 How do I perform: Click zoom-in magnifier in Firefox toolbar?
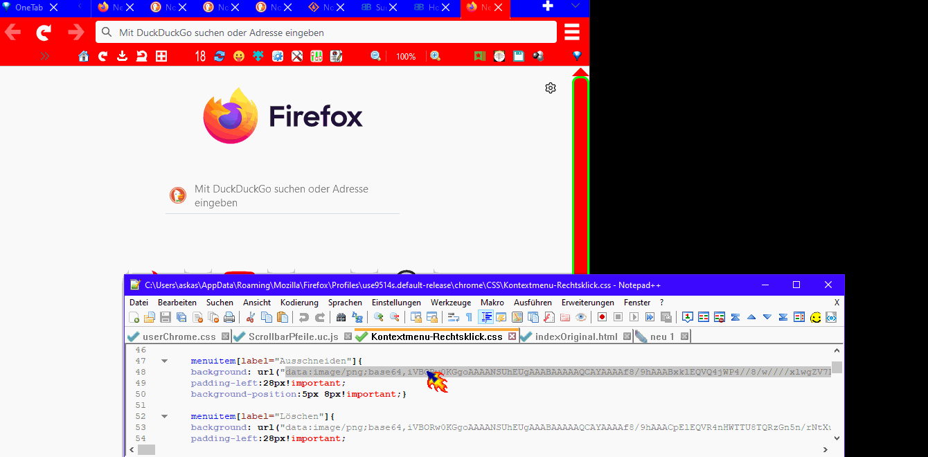click(x=435, y=56)
